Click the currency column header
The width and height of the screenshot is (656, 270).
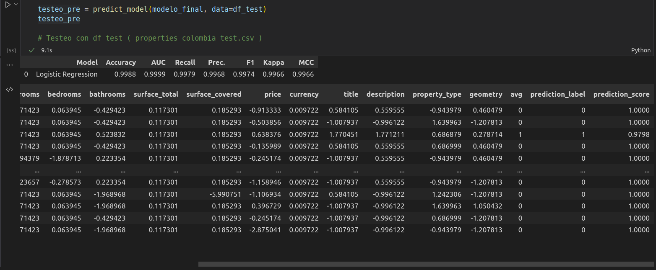304,94
